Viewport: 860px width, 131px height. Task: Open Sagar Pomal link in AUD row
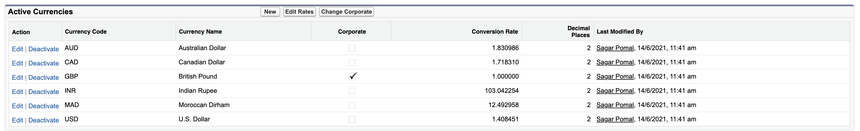[x=615, y=48]
